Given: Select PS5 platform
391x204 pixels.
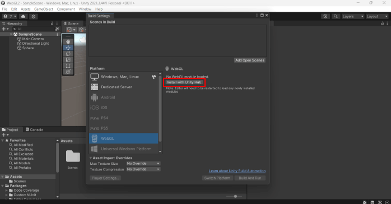Looking at the screenshot, I should [x=123, y=128].
